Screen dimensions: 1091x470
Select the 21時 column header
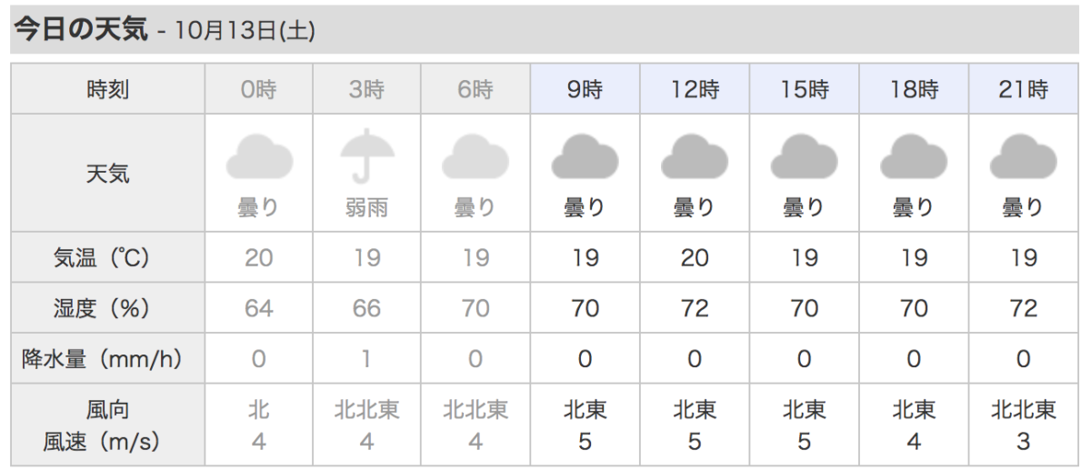pos(1024,89)
